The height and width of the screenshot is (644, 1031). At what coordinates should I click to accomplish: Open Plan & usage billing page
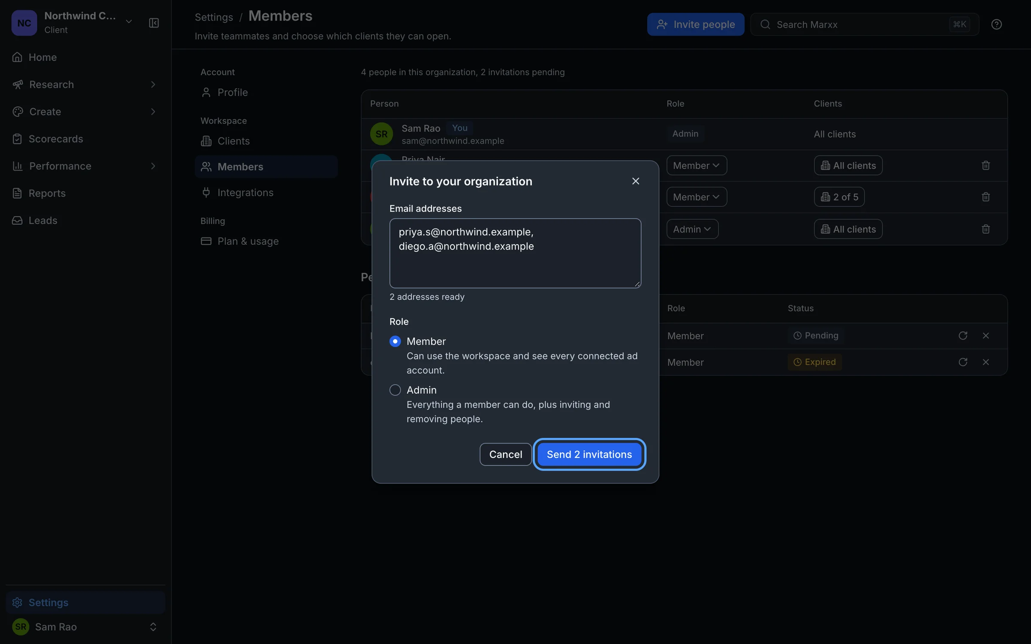[x=266, y=241]
